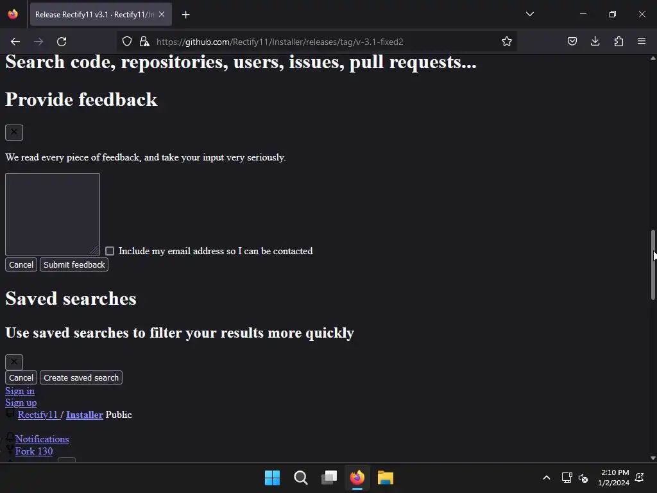This screenshot has width=657, height=493.
Task: Select the Release Rectify11 v3.1 tab
Action: [x=101, y=14]
